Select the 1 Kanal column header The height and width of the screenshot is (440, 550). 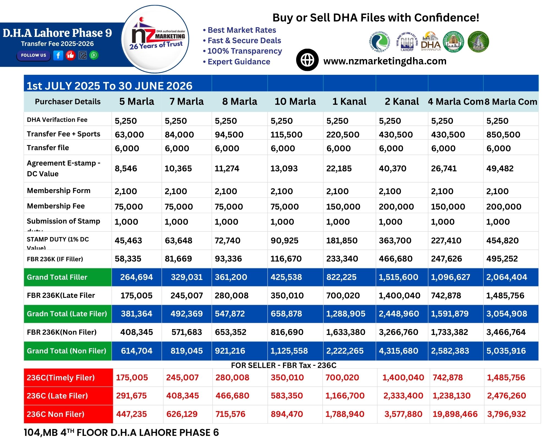point(349,101)
